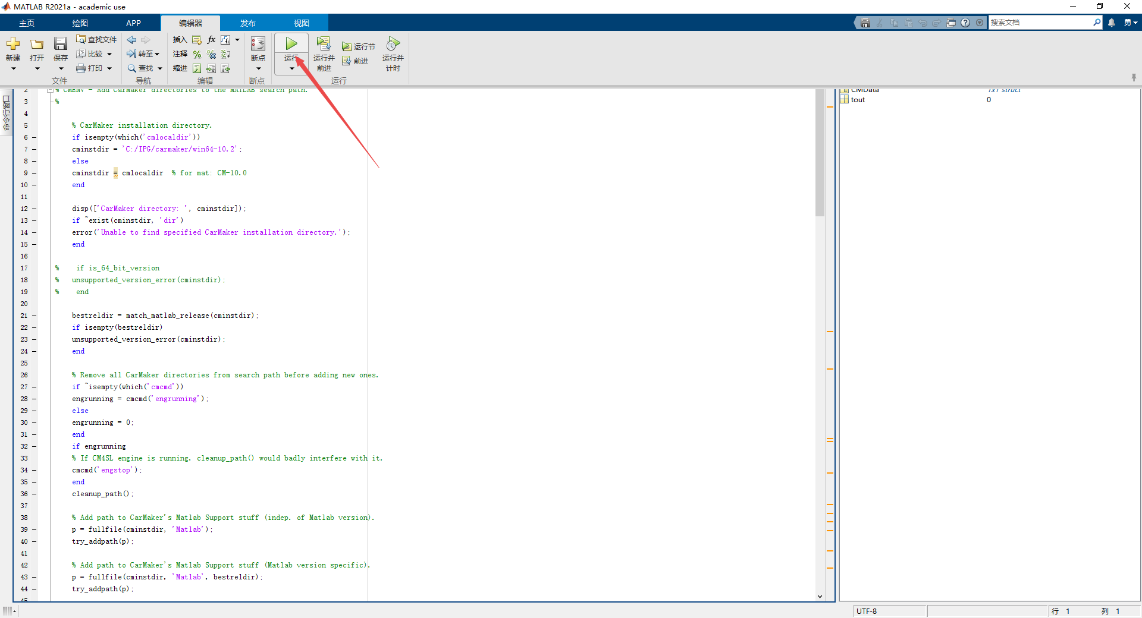Click the Comment percent icon
The image size is (1142, 618).
click(197, 54)
